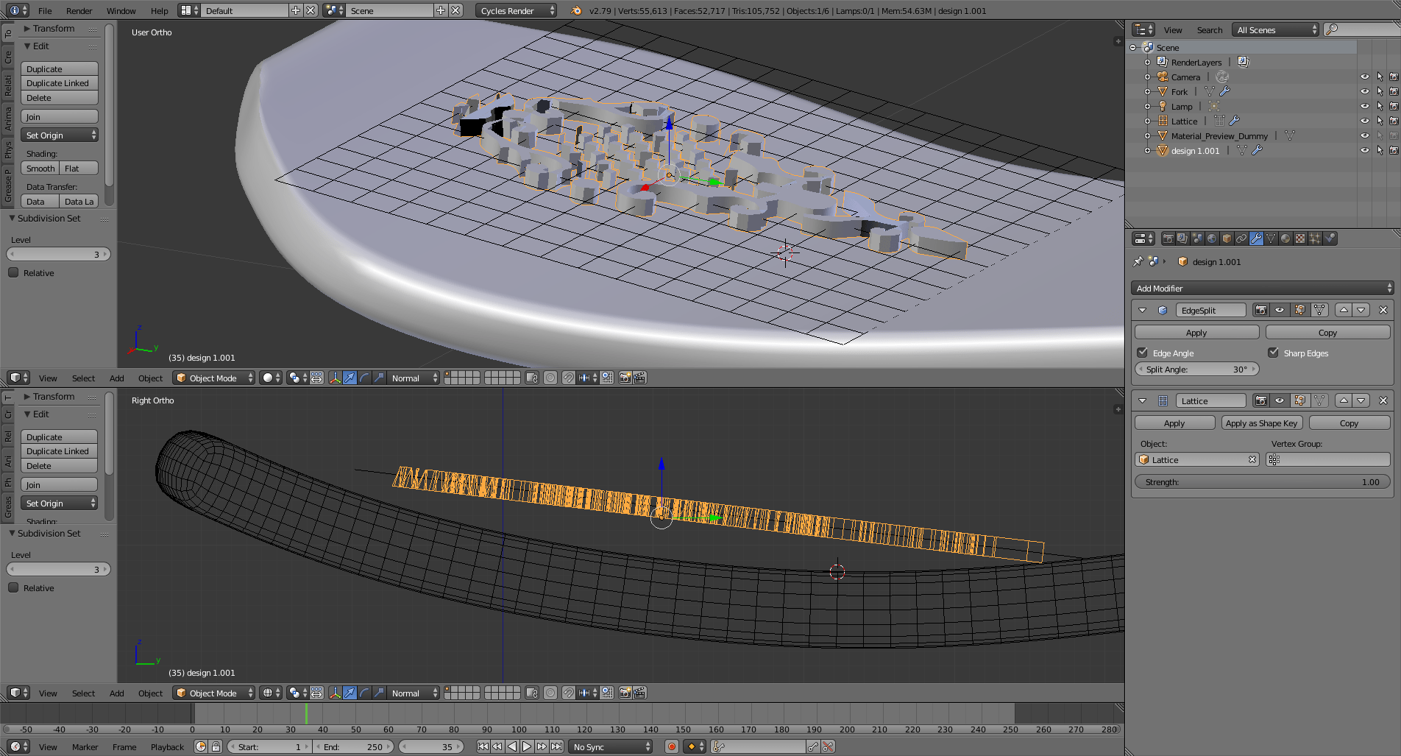Adjust the Subdivision Level slider
This screenshot has height=756, width=1401.
click(58, 253)
